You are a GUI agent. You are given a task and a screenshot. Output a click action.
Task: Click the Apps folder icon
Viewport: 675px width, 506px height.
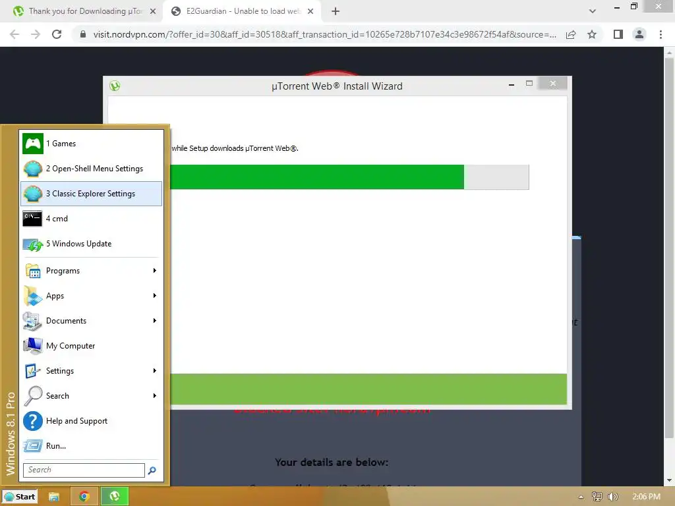click(33, 296)
